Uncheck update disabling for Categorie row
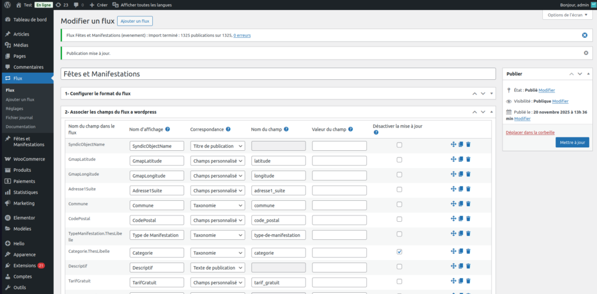Image resolution: width=597 pixels, height=294 pixels. pos(399,252)
